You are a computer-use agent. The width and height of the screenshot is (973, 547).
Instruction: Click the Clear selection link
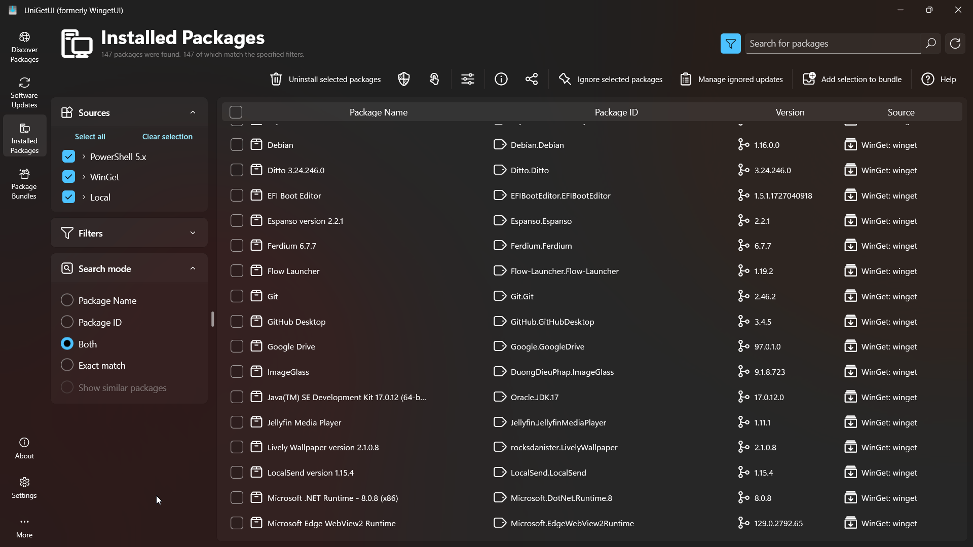[167, 136]
